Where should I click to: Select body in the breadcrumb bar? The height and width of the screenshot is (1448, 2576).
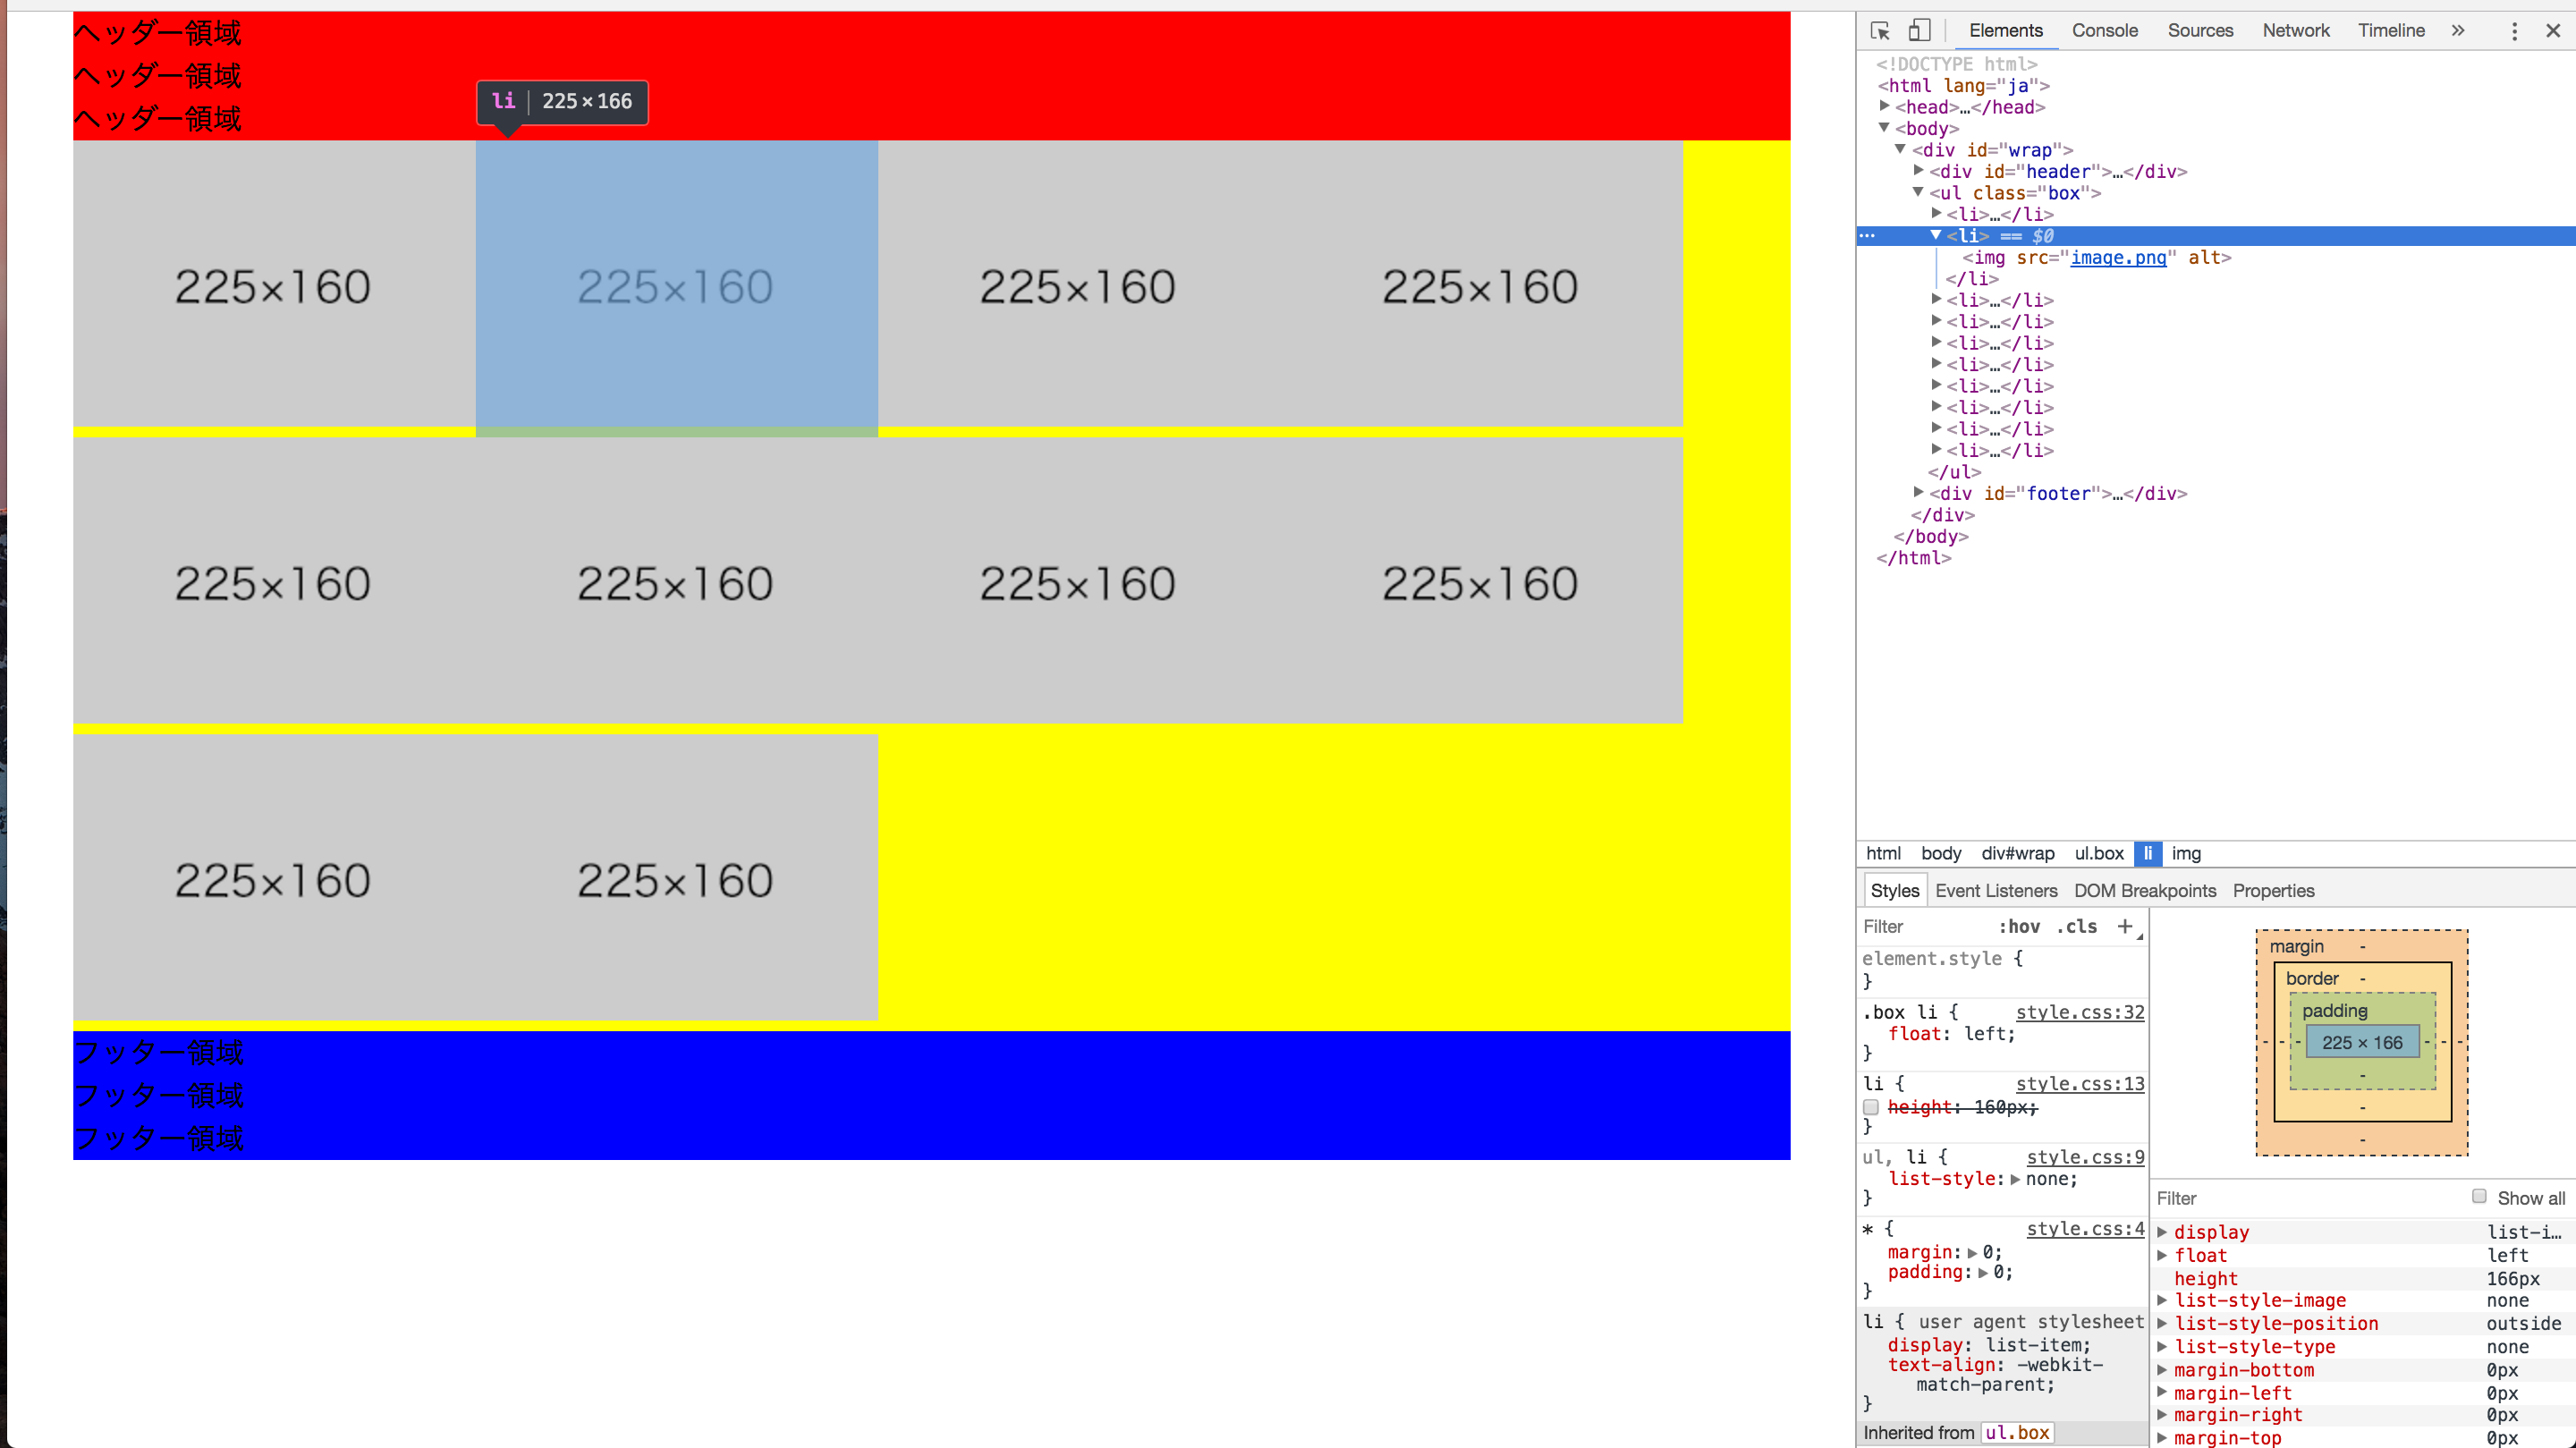coord(1941,853)
